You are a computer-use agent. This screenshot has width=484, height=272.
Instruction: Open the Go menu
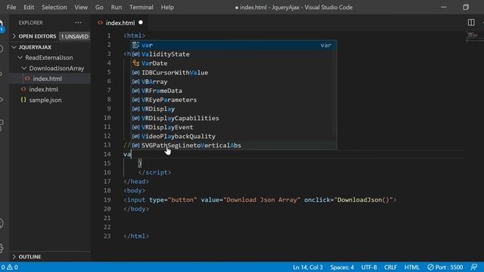[x=99, y=7]
